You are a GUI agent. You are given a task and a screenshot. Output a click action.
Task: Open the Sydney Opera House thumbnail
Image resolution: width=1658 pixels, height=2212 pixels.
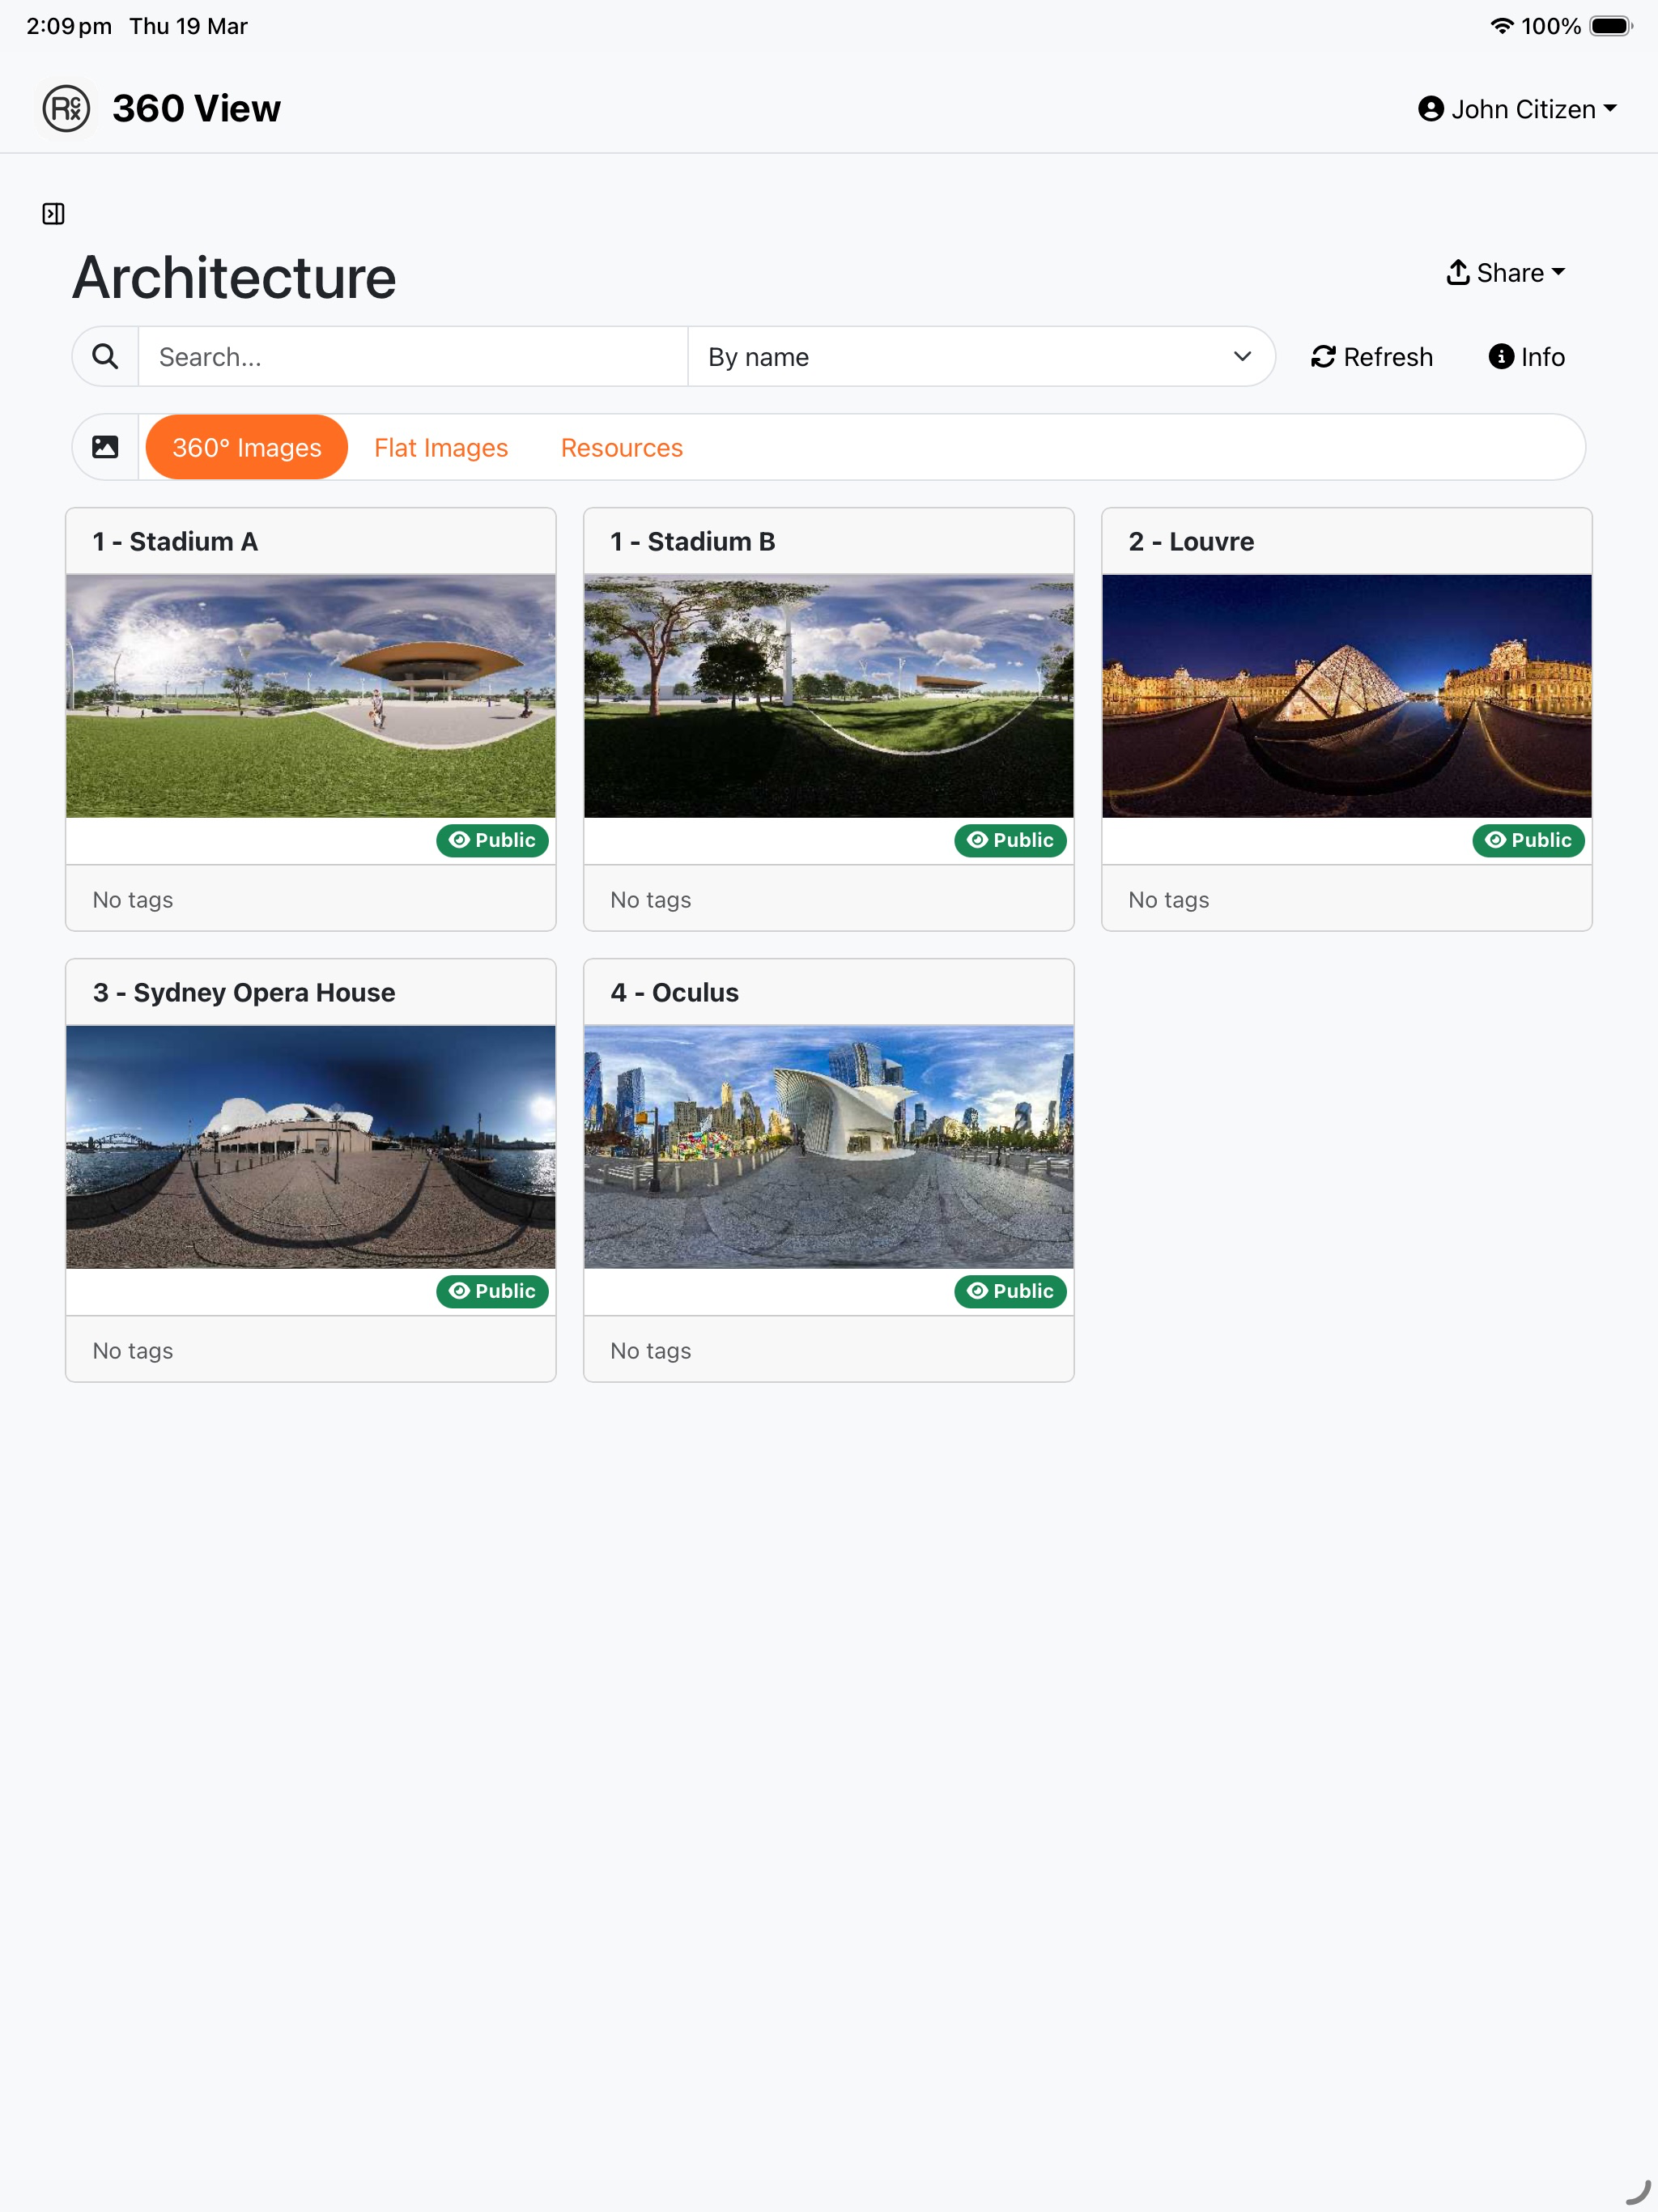(311, 1147)
